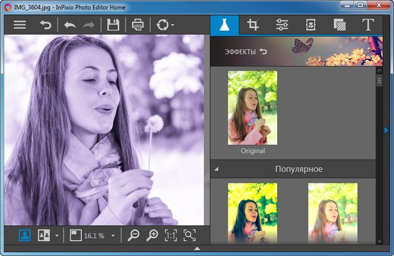Click the Популярное section title

(x=299, y=169)
